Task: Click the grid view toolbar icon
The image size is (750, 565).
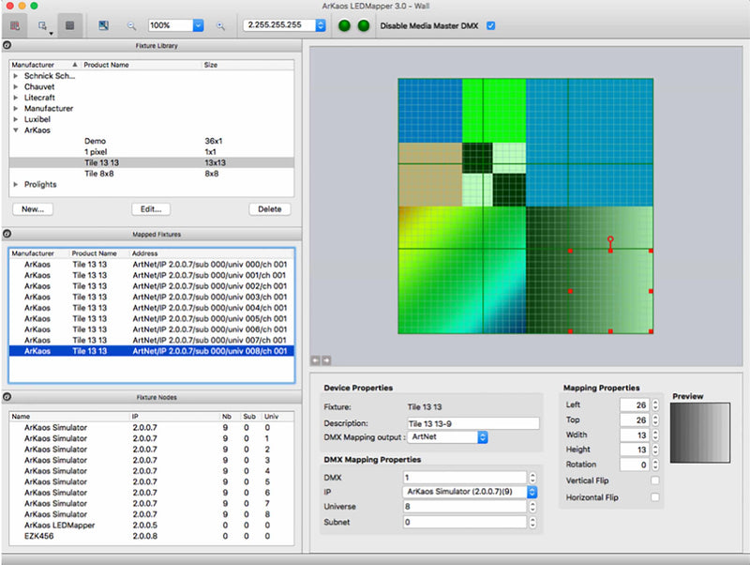Action: click(x=69, y=25)
